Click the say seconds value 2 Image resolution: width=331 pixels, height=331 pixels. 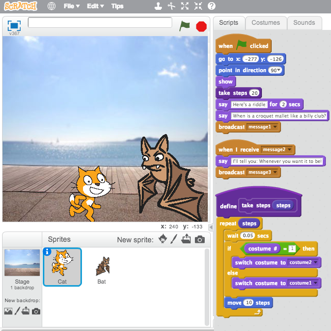(x=283, y=104)
